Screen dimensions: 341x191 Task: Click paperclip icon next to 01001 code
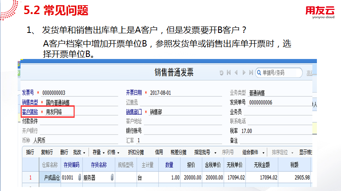79,177
